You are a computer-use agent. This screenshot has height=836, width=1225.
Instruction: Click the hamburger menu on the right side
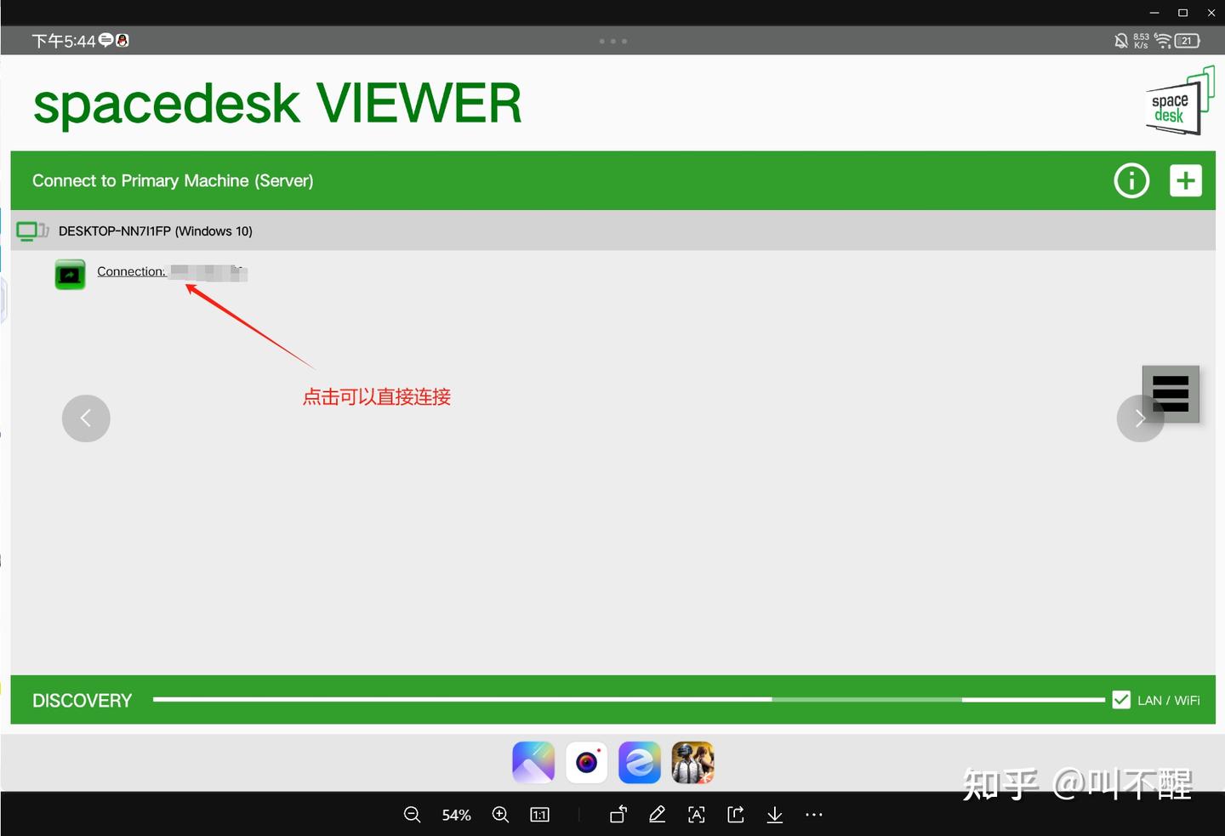pos(1171,393)
